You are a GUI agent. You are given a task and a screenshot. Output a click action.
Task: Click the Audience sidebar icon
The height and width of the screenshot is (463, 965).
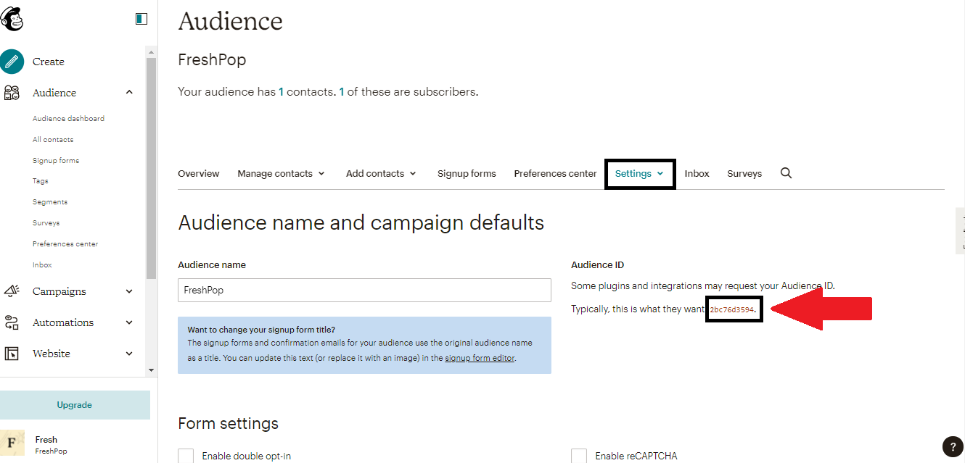point(12,93)
